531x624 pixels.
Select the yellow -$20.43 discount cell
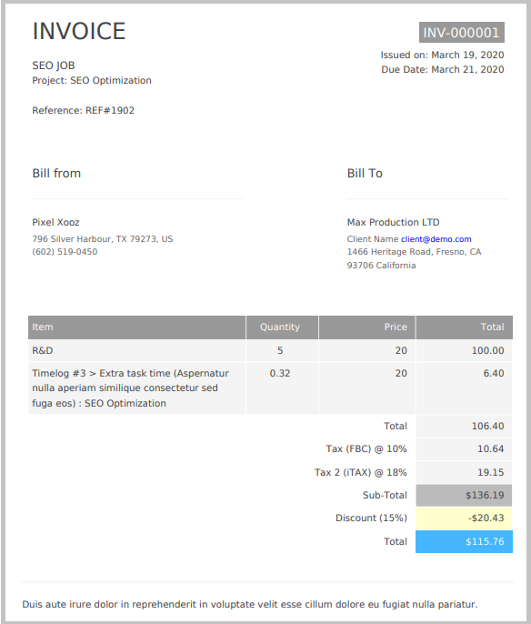(x=465, y=518)
